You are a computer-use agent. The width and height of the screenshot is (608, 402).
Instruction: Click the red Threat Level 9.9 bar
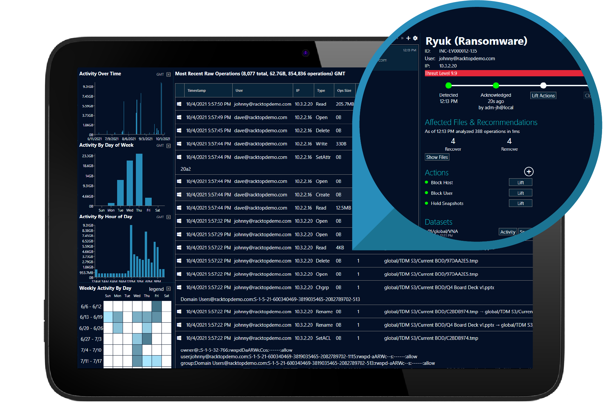pyautogui.click(x=503, y=73)
